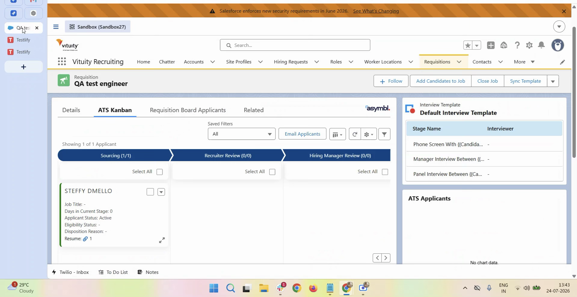Show the next Kanban stage columns
The image size is (577, 297).
(x=386, y=258)
